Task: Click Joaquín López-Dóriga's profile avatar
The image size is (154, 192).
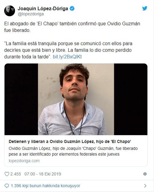Action: [x=10, y=11]
